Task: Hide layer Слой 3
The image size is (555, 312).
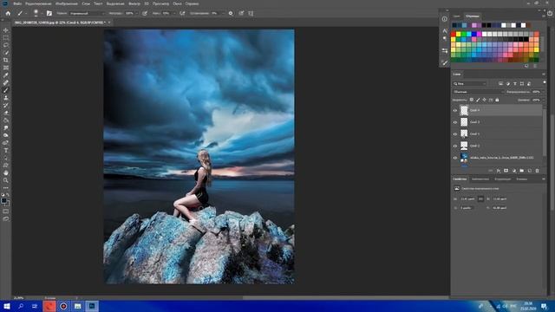Action: pyautogui.click(x=455, y=122)
